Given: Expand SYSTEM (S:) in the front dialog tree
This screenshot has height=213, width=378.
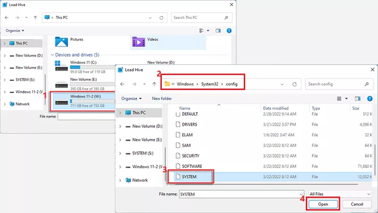Looking at the screenshot, I should (x=120, y=153).
